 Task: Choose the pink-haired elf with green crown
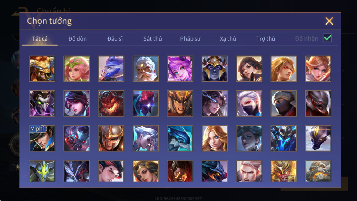pyautogui.click(x=77, y=69)
